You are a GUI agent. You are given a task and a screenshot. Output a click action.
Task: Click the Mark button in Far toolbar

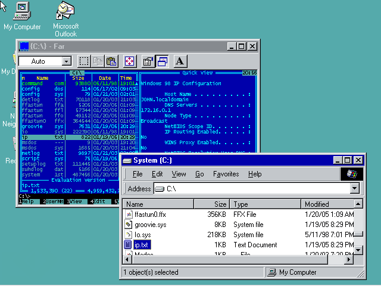(x=84, y=61)
